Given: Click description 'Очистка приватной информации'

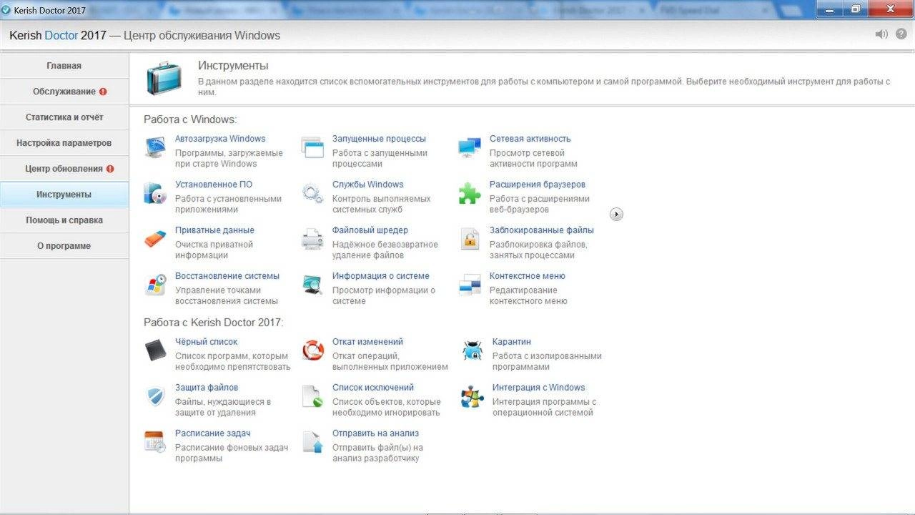Looking at the screenshot, I should (214, 250).
